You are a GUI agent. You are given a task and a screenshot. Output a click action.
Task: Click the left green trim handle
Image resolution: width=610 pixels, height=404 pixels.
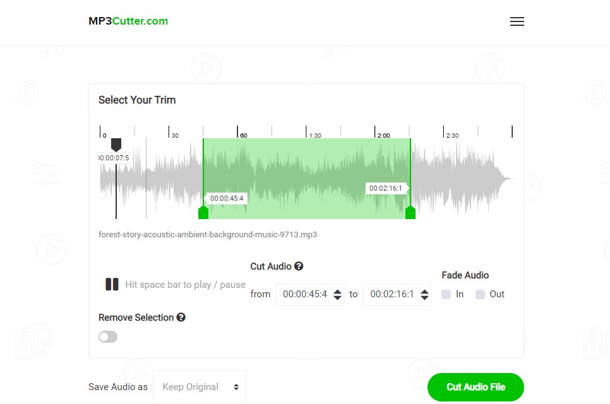203,213
